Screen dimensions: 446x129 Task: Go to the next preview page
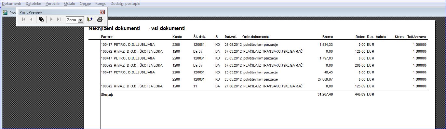point(51,19)
